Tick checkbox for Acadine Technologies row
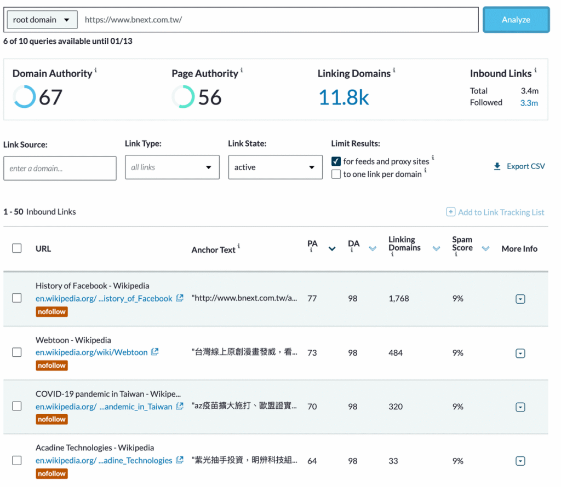The width and height of the screenshot is (561, 487). tap(17, 460)
